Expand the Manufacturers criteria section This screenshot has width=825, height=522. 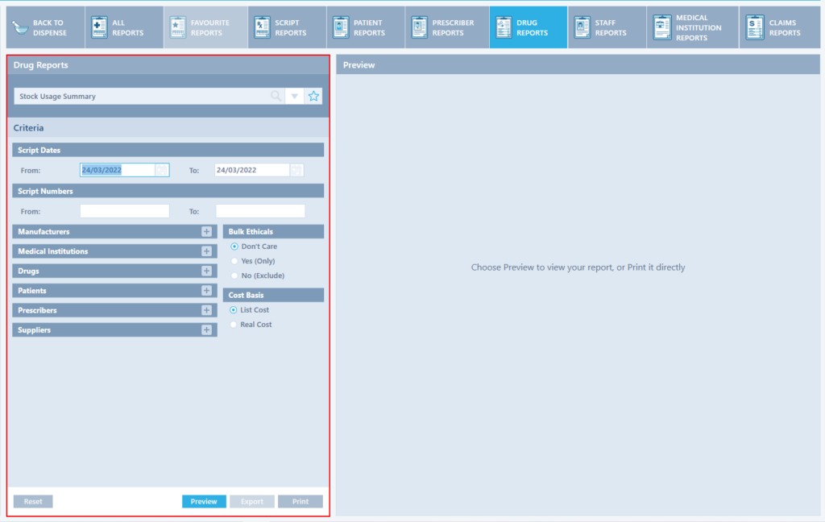[206, 232]
